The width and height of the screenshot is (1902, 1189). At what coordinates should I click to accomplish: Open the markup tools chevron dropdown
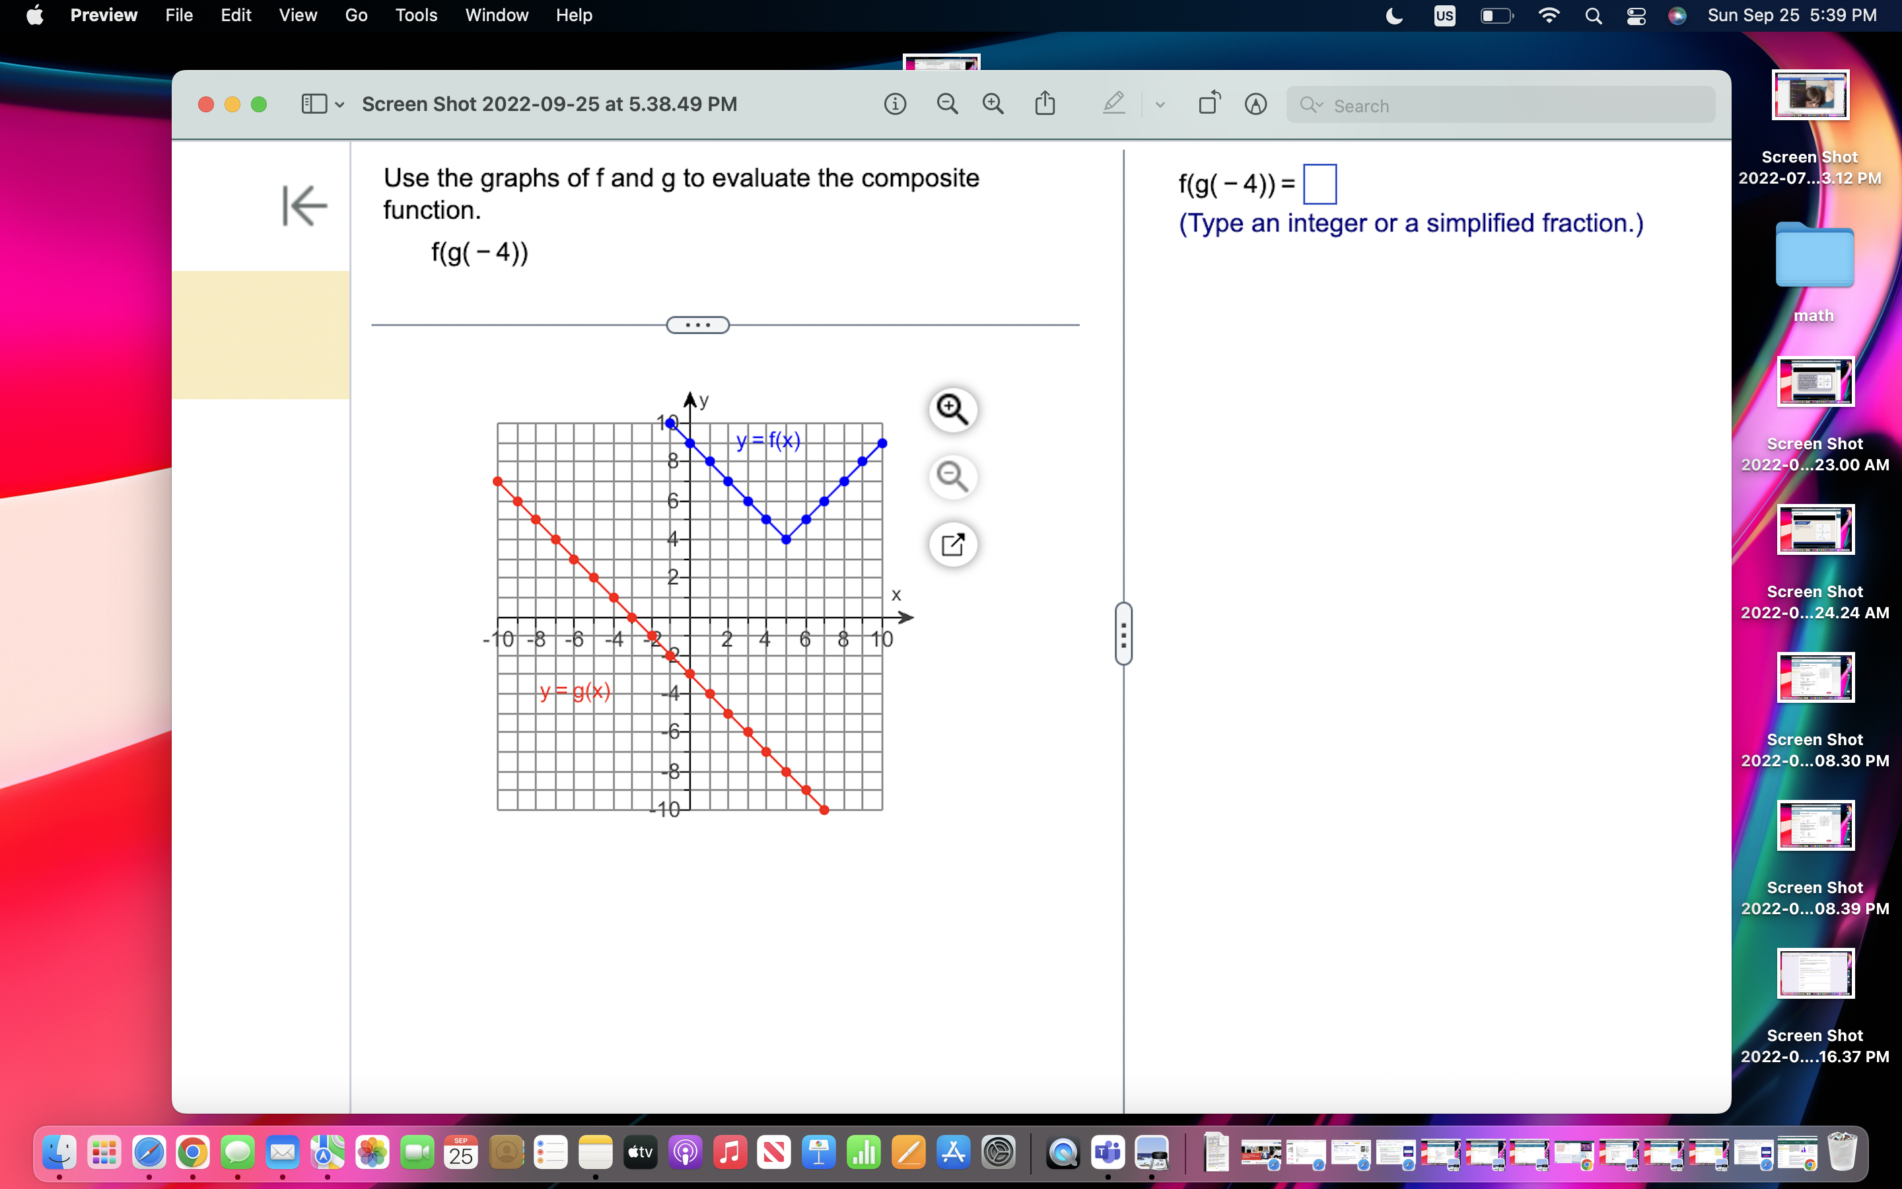1159,104
